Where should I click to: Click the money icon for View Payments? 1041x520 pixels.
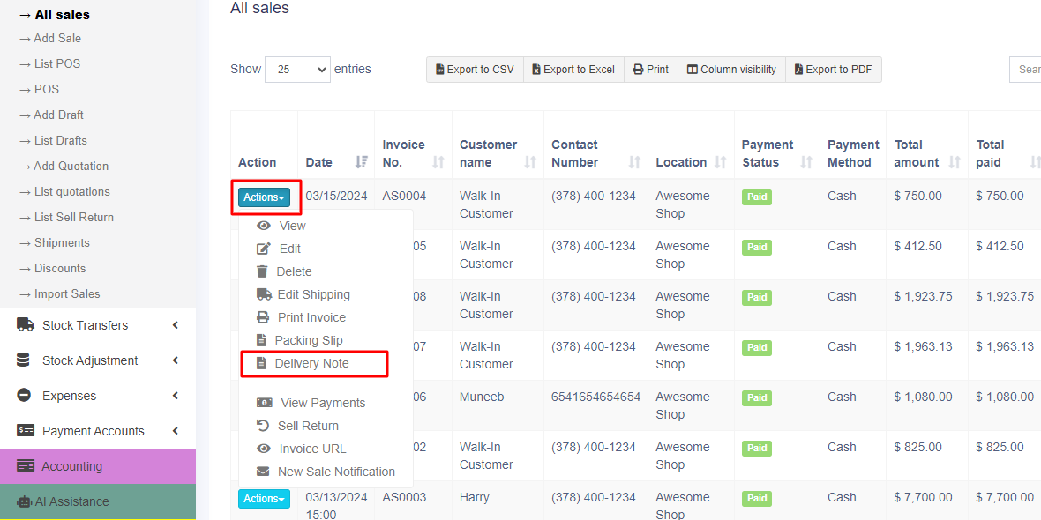264,403
